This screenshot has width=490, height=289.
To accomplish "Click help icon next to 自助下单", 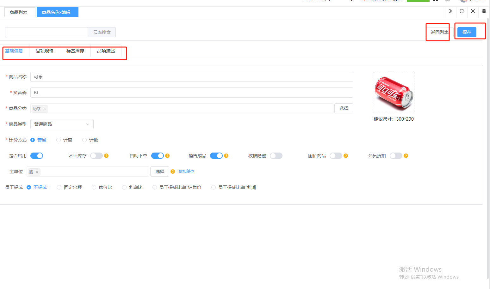I will (167, 156).
